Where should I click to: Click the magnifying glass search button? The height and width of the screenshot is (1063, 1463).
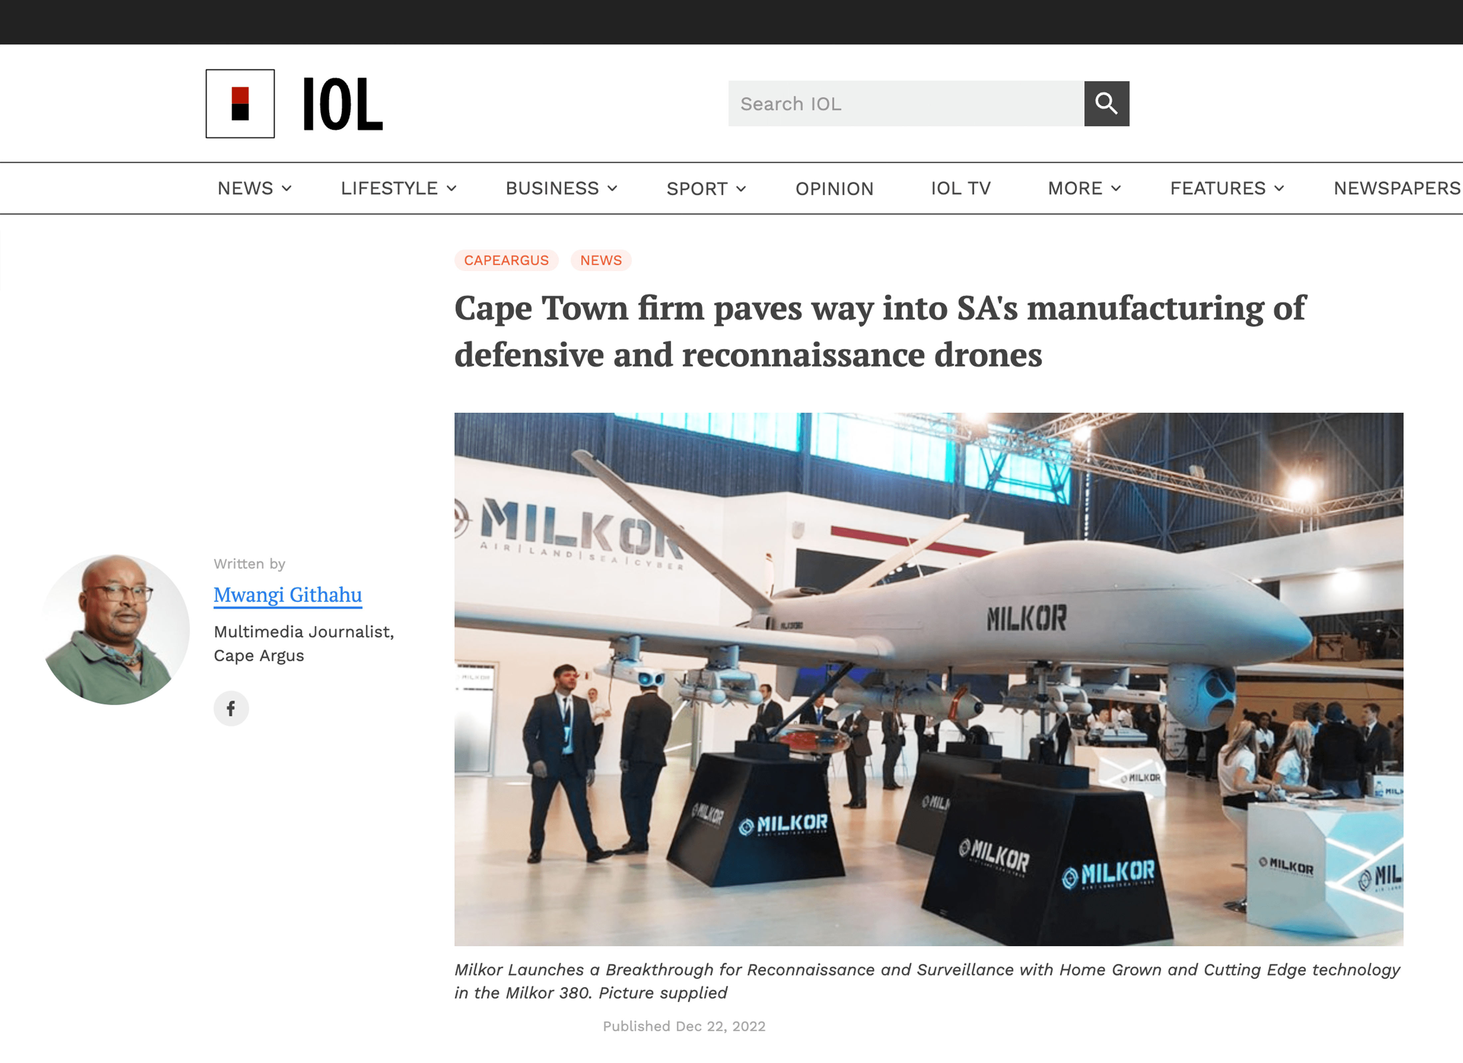click(x=1106, y=103)
